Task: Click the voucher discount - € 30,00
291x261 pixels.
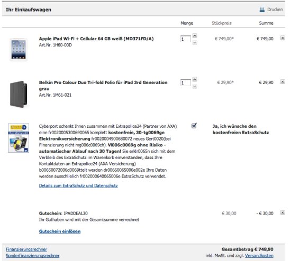Action: click(x=265, y=213)
